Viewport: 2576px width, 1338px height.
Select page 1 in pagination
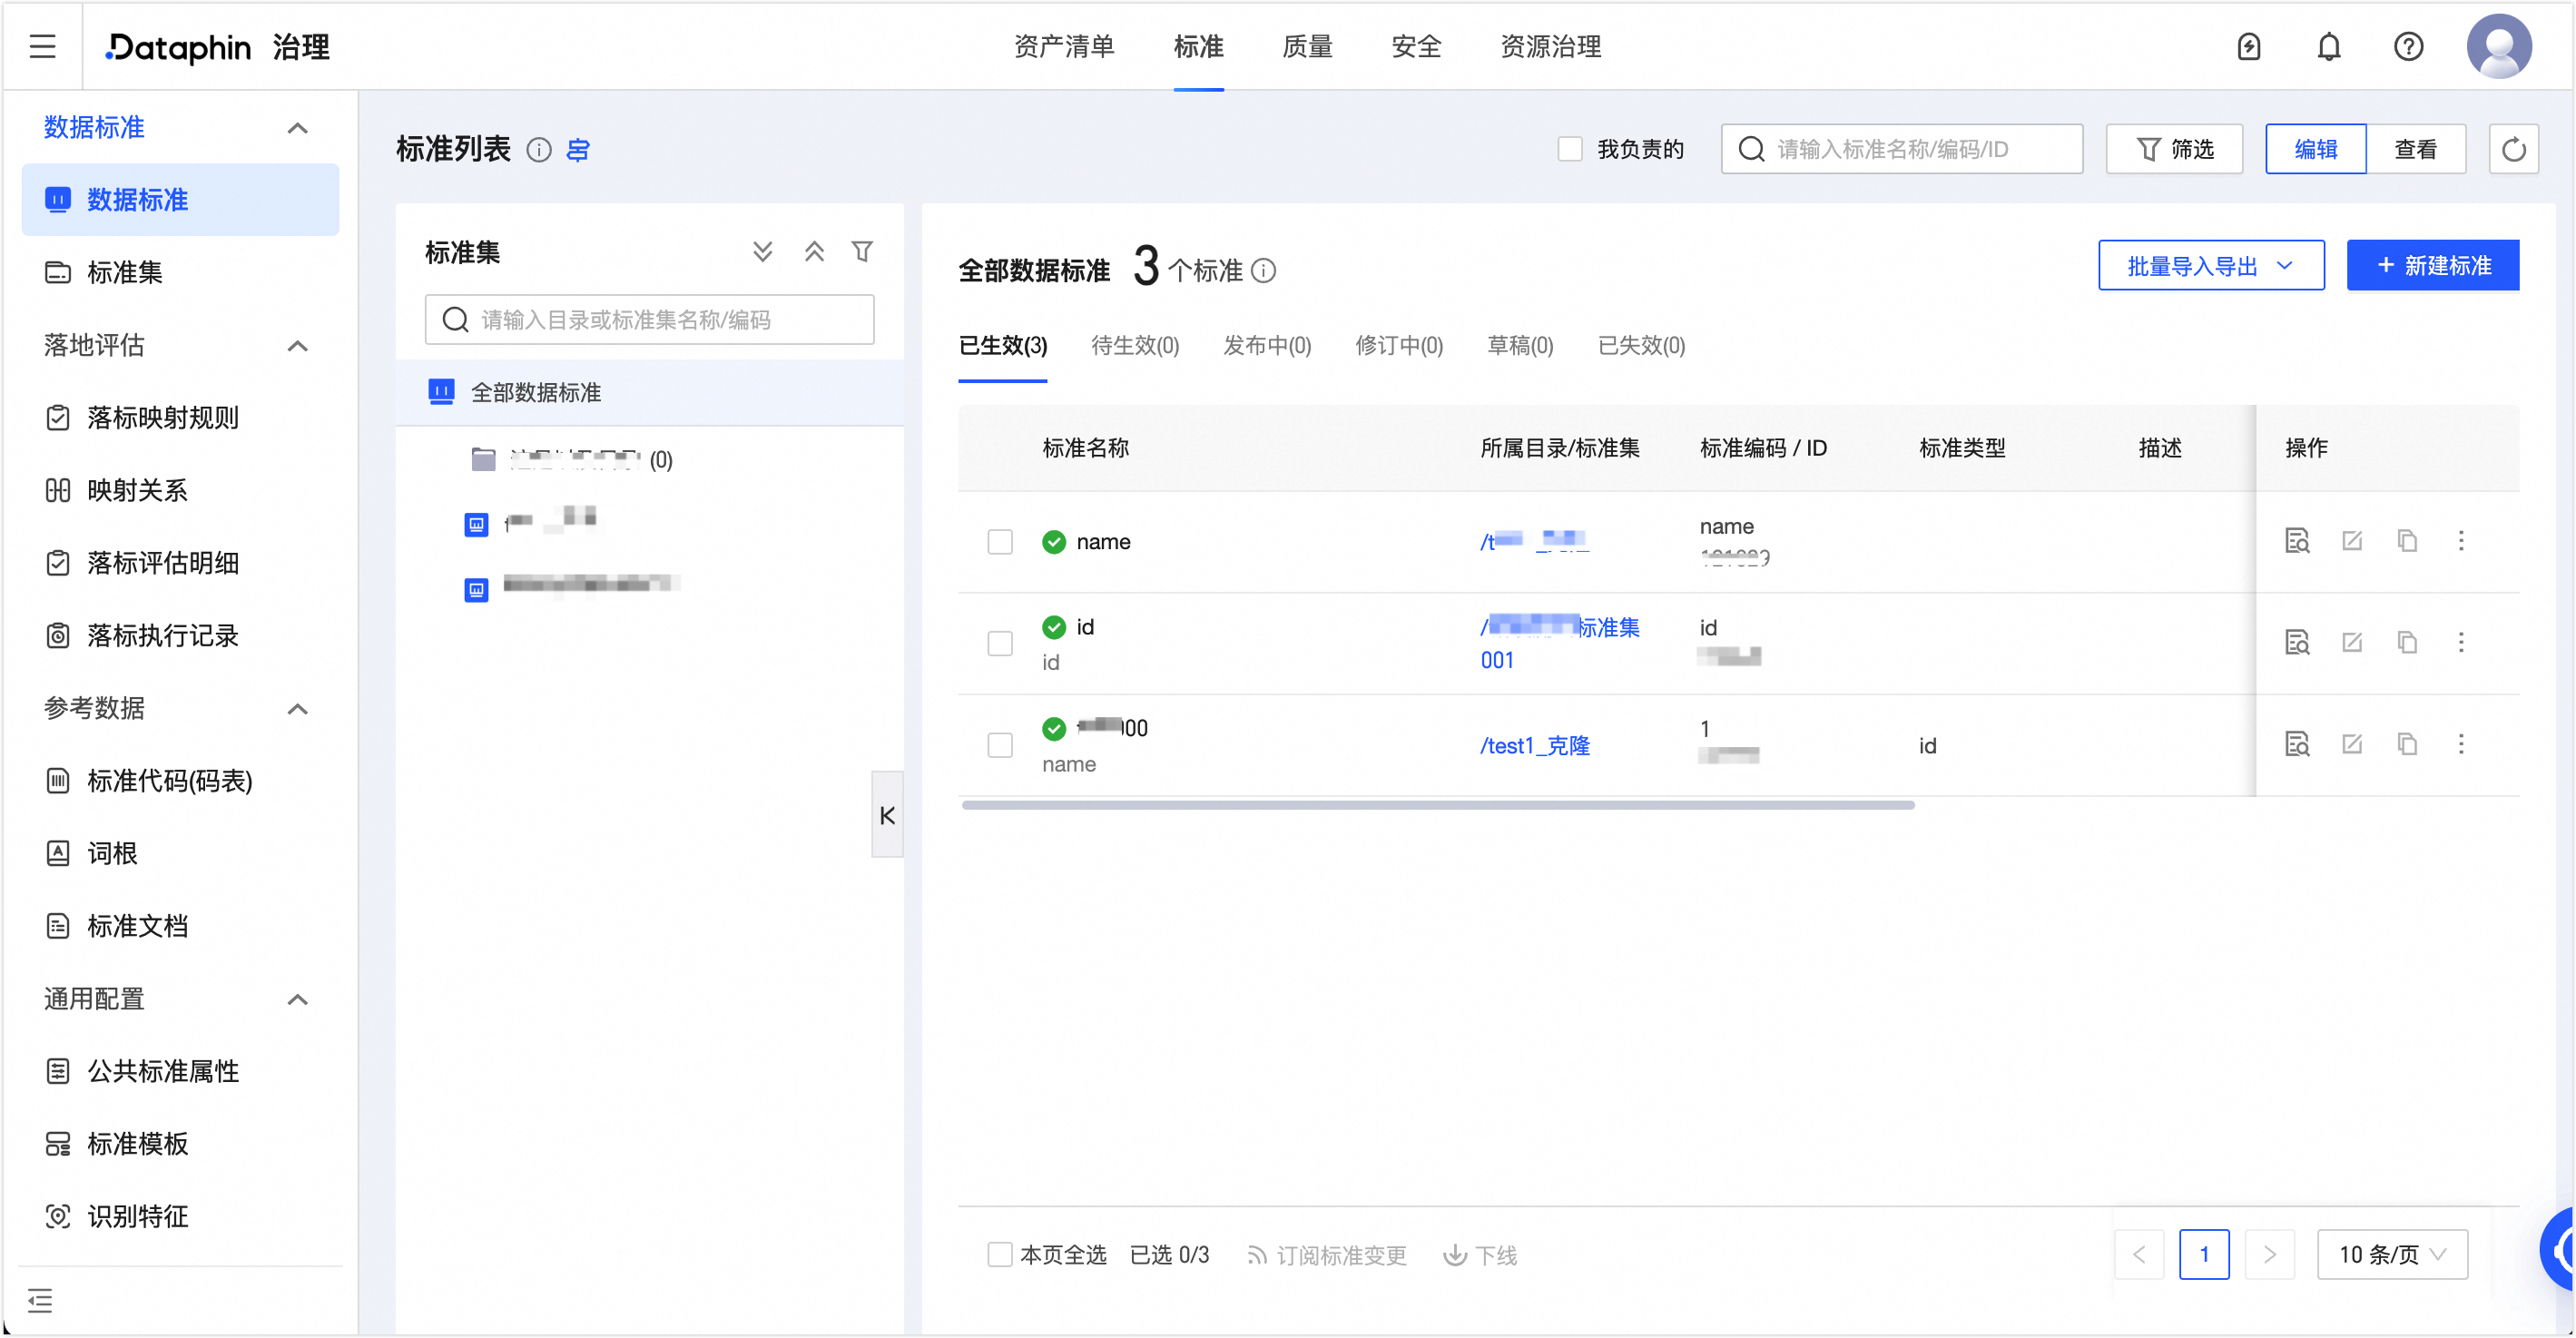click(2204, 1255)
